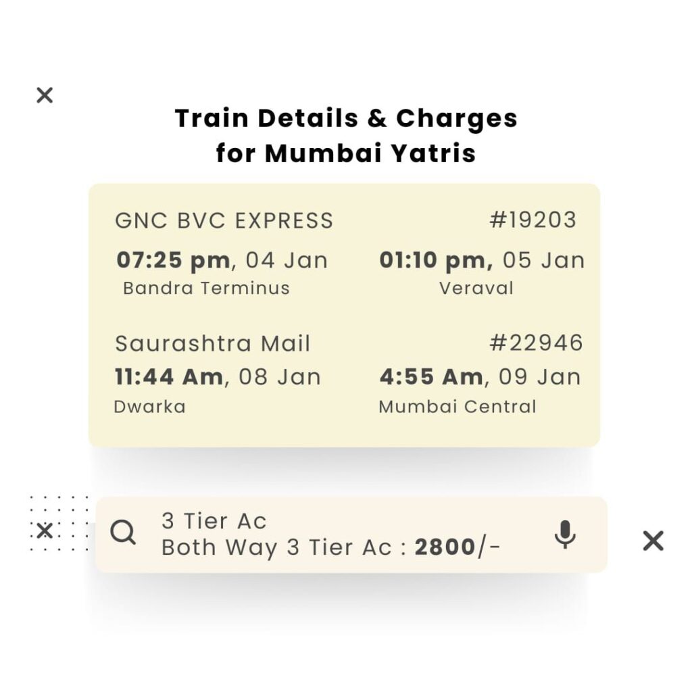The width and height of the screenshot is (692, 692).
Task: Click the GNC BVC EXPRESS train name
Action: coord(224,221)
